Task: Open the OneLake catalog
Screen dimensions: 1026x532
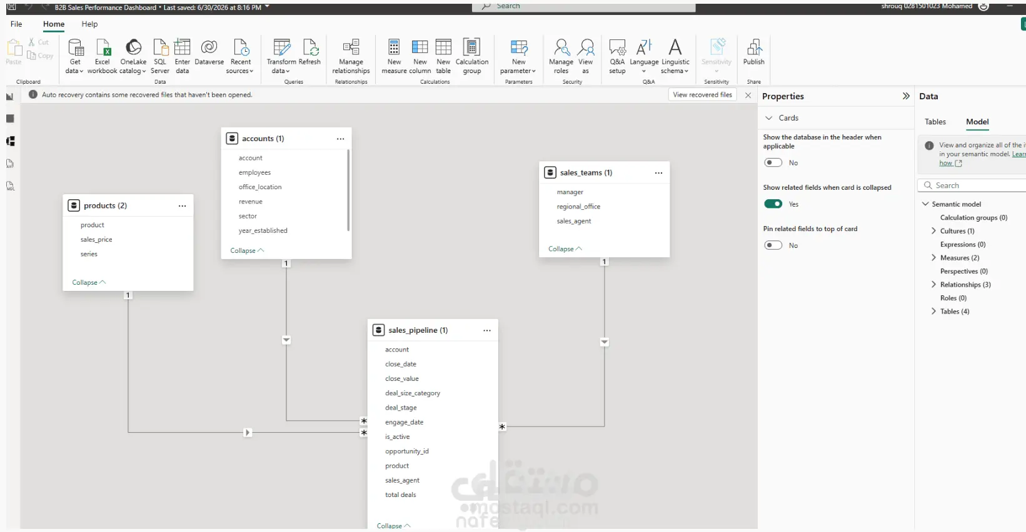Action: coord(133,56)
